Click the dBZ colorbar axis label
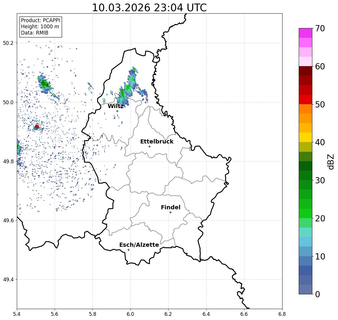The image size is (338, 320). (331, 162)
